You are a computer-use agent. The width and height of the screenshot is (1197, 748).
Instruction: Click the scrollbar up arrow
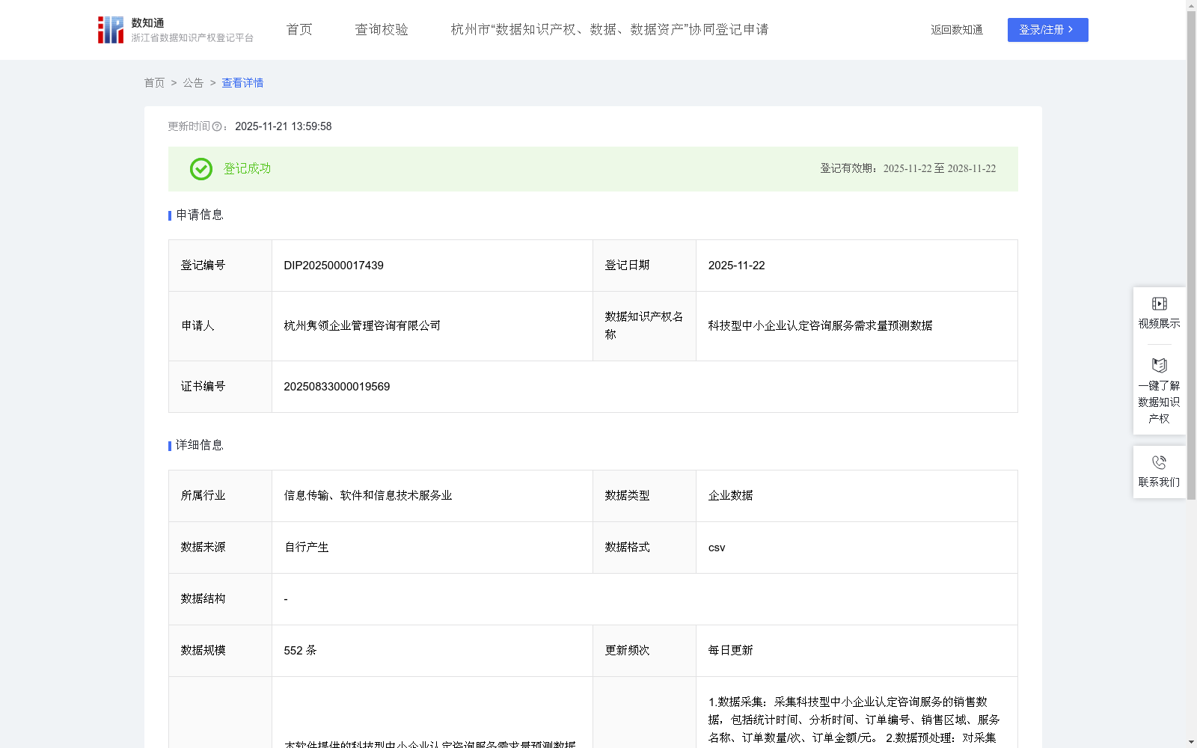pos(1191,4)
